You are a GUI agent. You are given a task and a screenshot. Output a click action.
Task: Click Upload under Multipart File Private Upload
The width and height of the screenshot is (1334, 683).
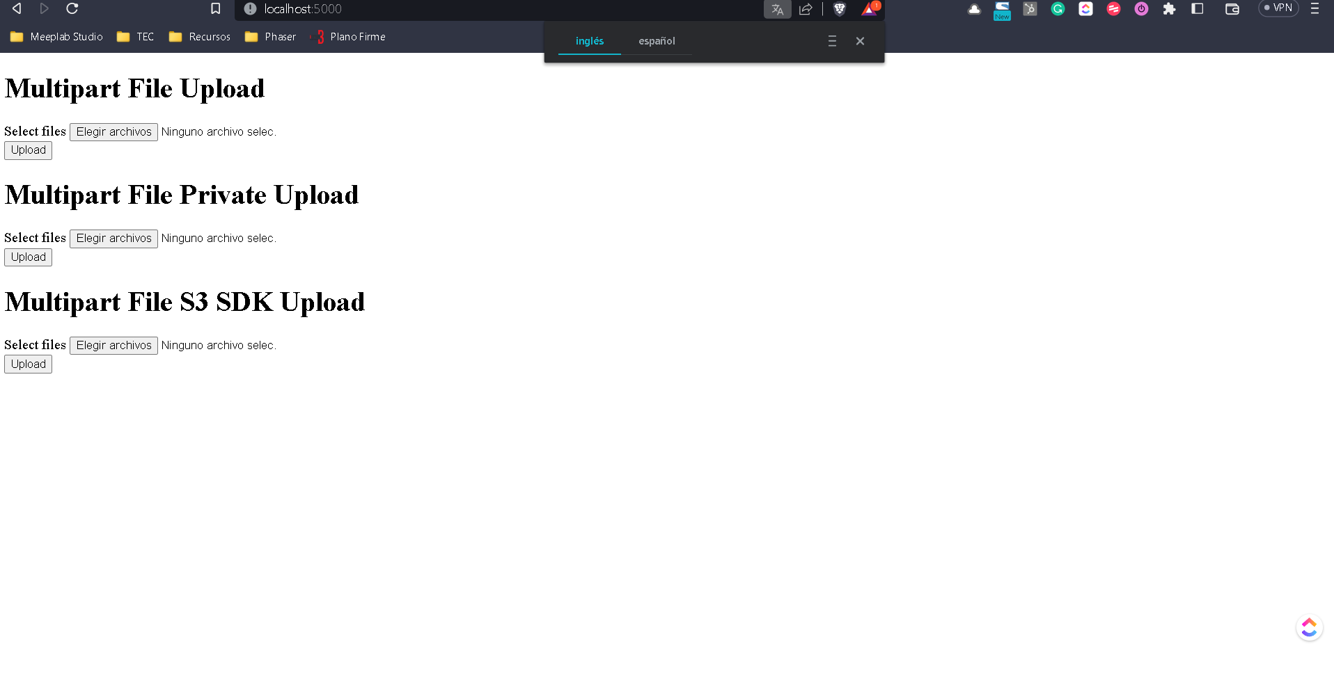click(x=29, y=257)
